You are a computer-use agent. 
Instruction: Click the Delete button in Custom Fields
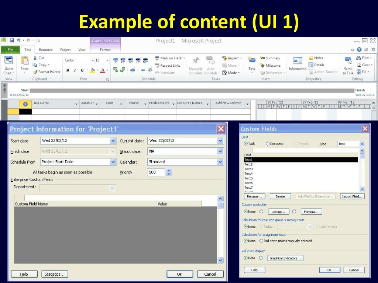(280, 196)
